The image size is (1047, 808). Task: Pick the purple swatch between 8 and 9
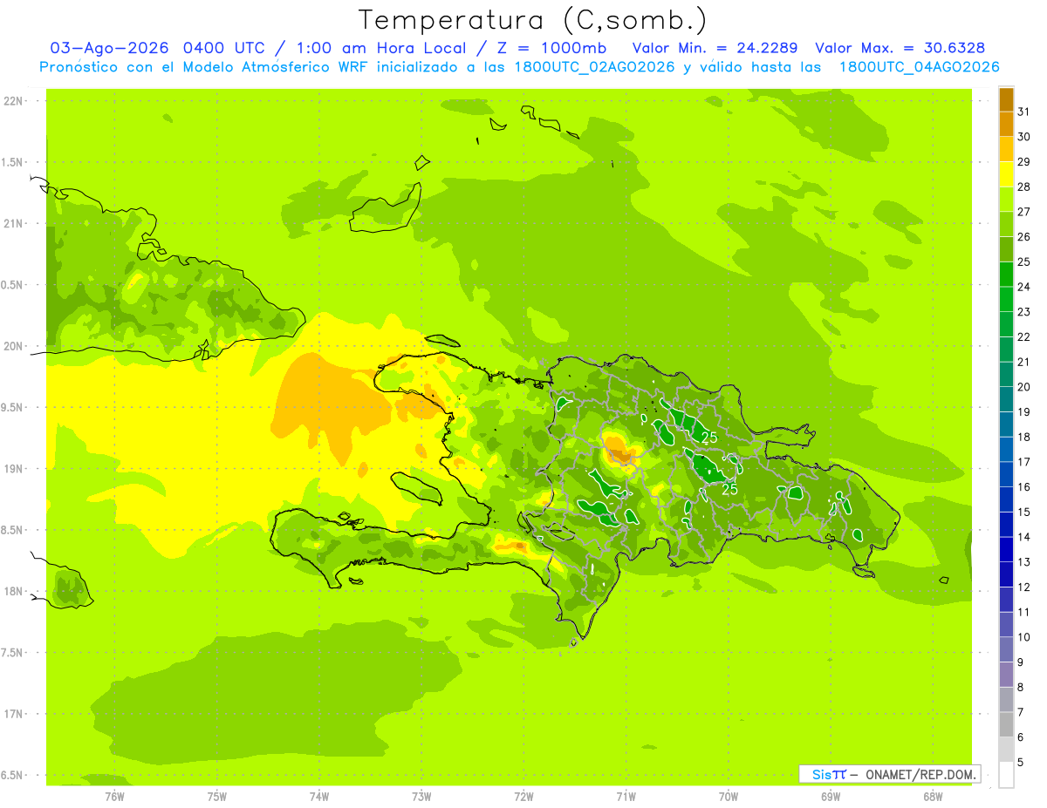click(x=1006, y=675)
